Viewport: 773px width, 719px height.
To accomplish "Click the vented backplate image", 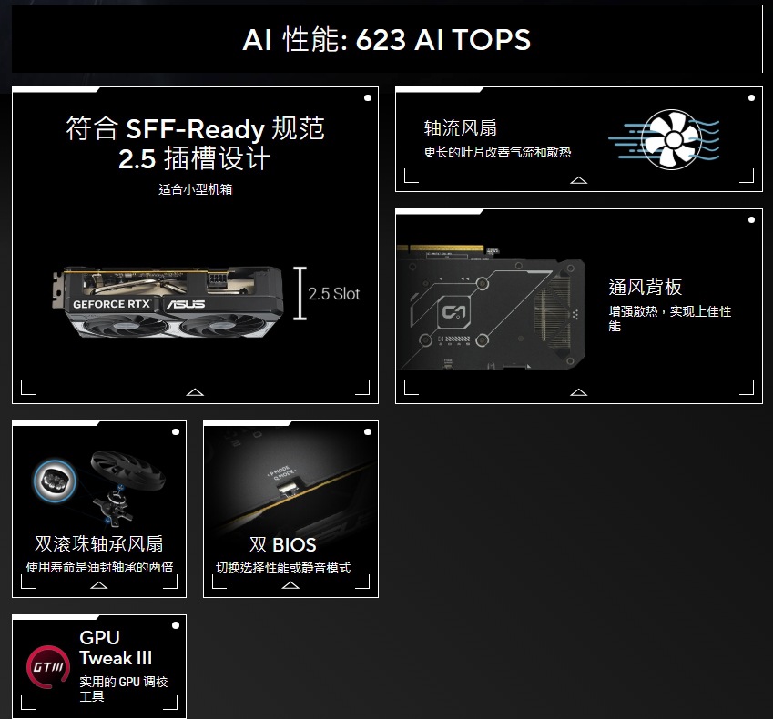I will [491, 307].
